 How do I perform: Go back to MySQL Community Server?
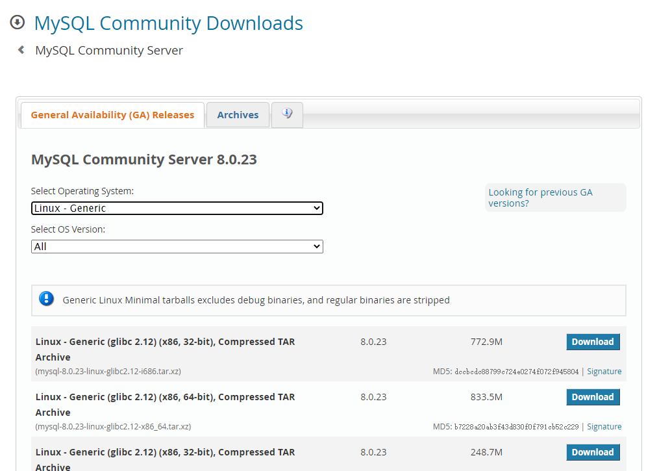[x=109, y=51]
